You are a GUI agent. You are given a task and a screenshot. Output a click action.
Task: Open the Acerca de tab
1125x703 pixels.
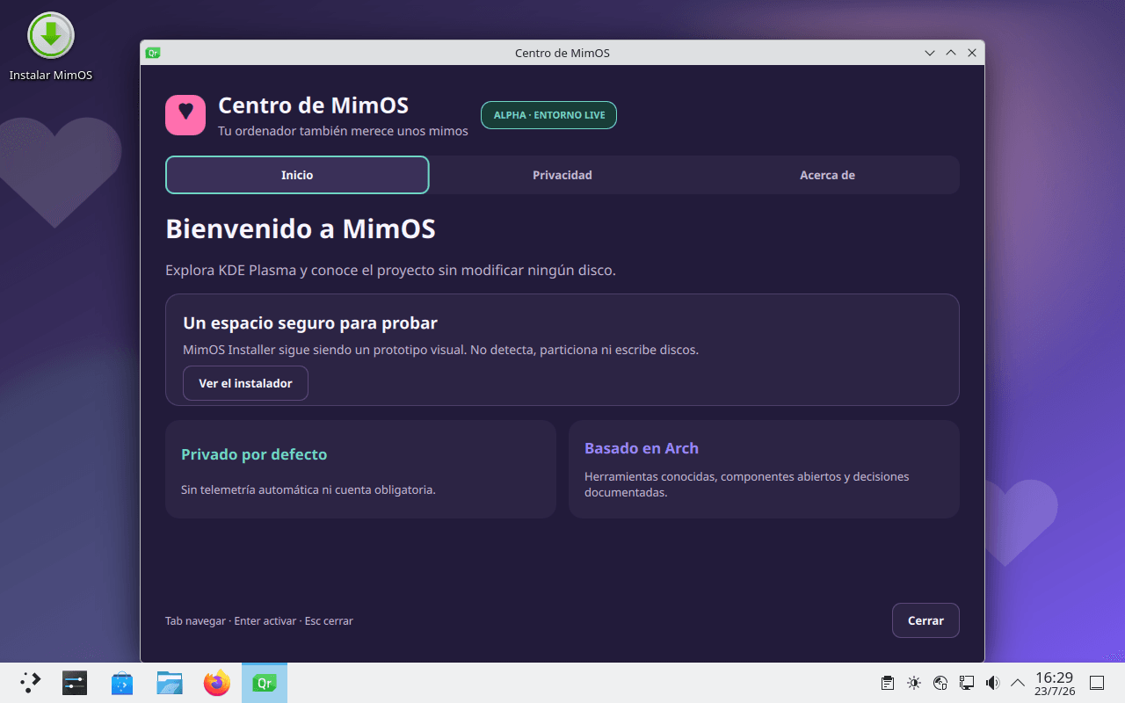[827, 175]
